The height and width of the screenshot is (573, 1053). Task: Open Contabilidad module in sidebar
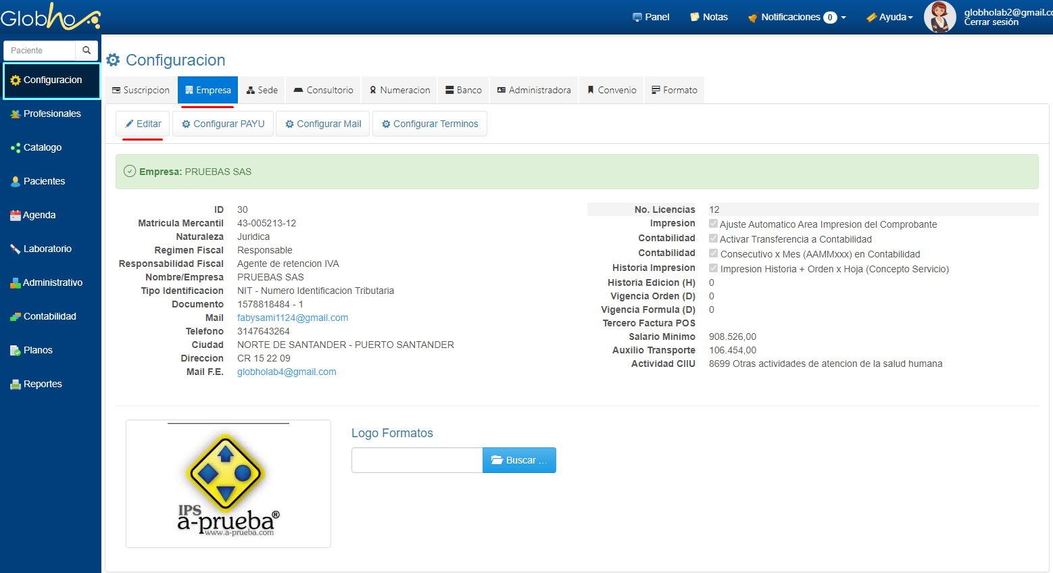49,316
